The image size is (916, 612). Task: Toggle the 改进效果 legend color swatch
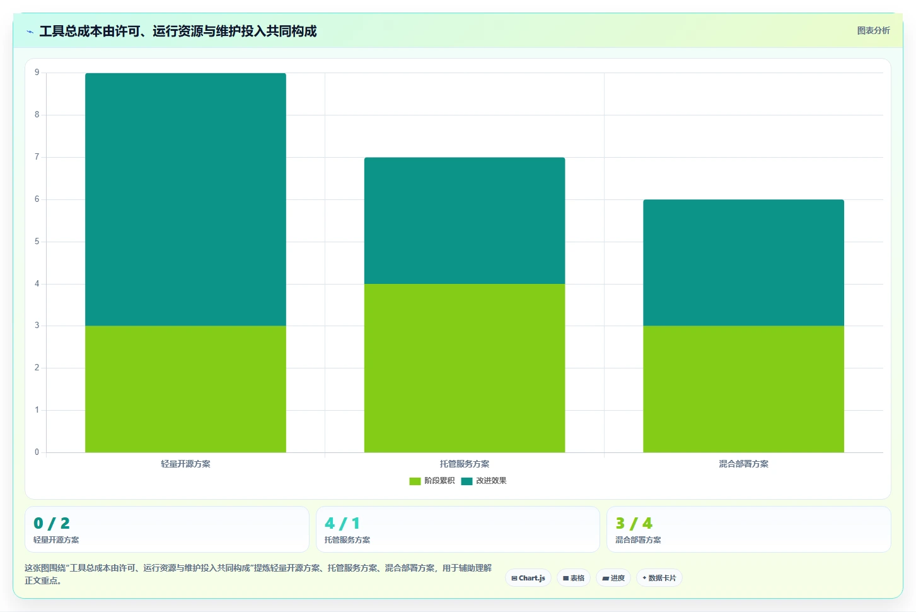(x=467, y=481)
